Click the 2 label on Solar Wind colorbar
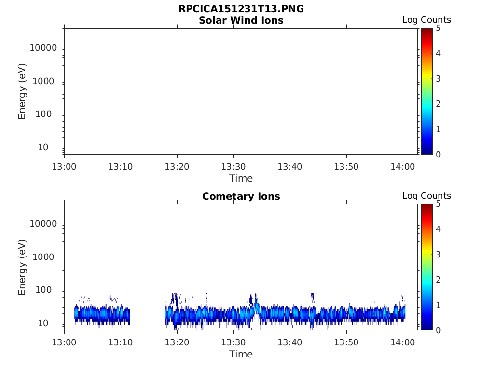 [438, 104]
